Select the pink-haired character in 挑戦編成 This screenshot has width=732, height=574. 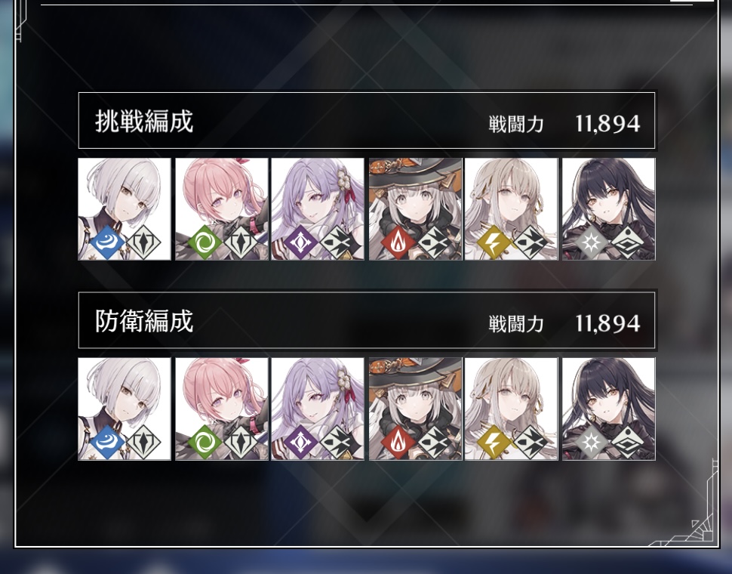pos(222,208)
